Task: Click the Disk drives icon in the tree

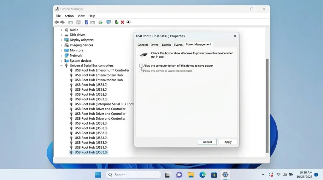Action: [66, 35]
